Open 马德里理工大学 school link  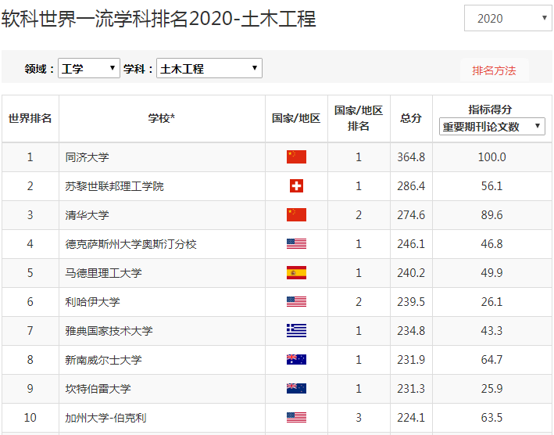[x=103, y=273]
